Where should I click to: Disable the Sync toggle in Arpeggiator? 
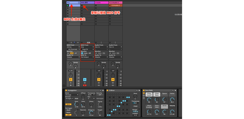click(x=68, y=104)
